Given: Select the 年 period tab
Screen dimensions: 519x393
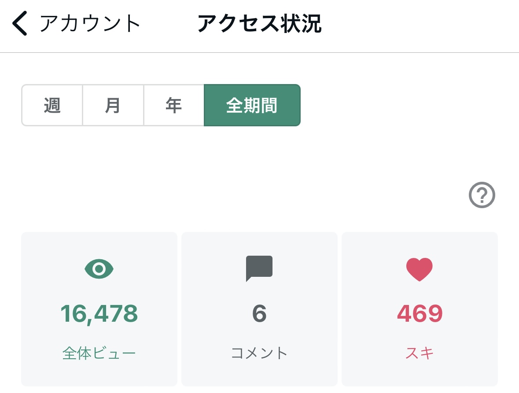Looking at the screenshot, I should tap(174, 105).
